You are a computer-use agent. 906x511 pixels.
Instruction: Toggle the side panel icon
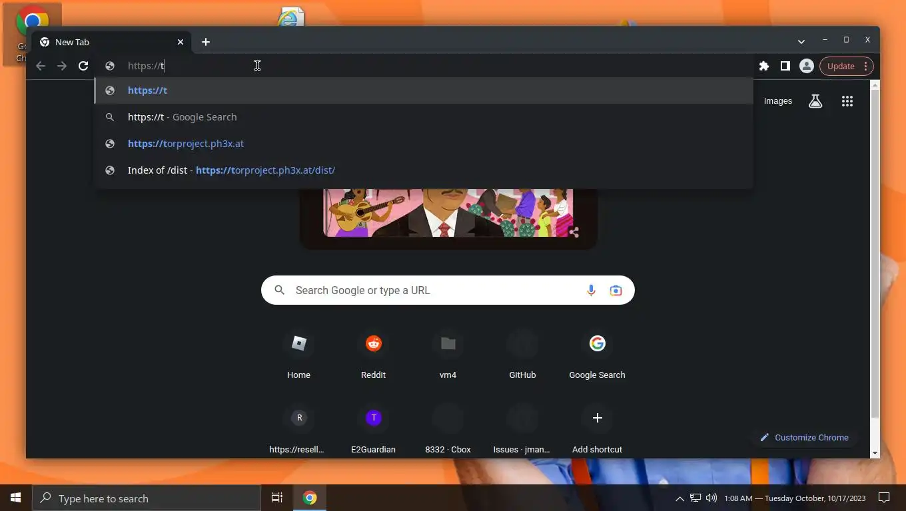(x=785, y=66)
